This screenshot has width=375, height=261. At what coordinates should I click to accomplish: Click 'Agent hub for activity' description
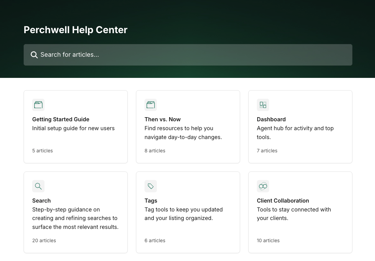coord(295,133)
